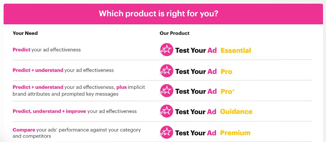Click the star icon beside Premium
The width and height of the screenshot is (326, 142).
pyautogui.click(x=167, y=132)
